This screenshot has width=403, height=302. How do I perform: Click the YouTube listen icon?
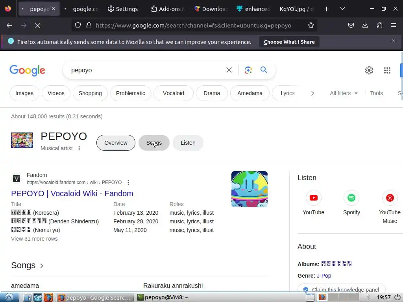pyautogui.click(x=313, y=198)
